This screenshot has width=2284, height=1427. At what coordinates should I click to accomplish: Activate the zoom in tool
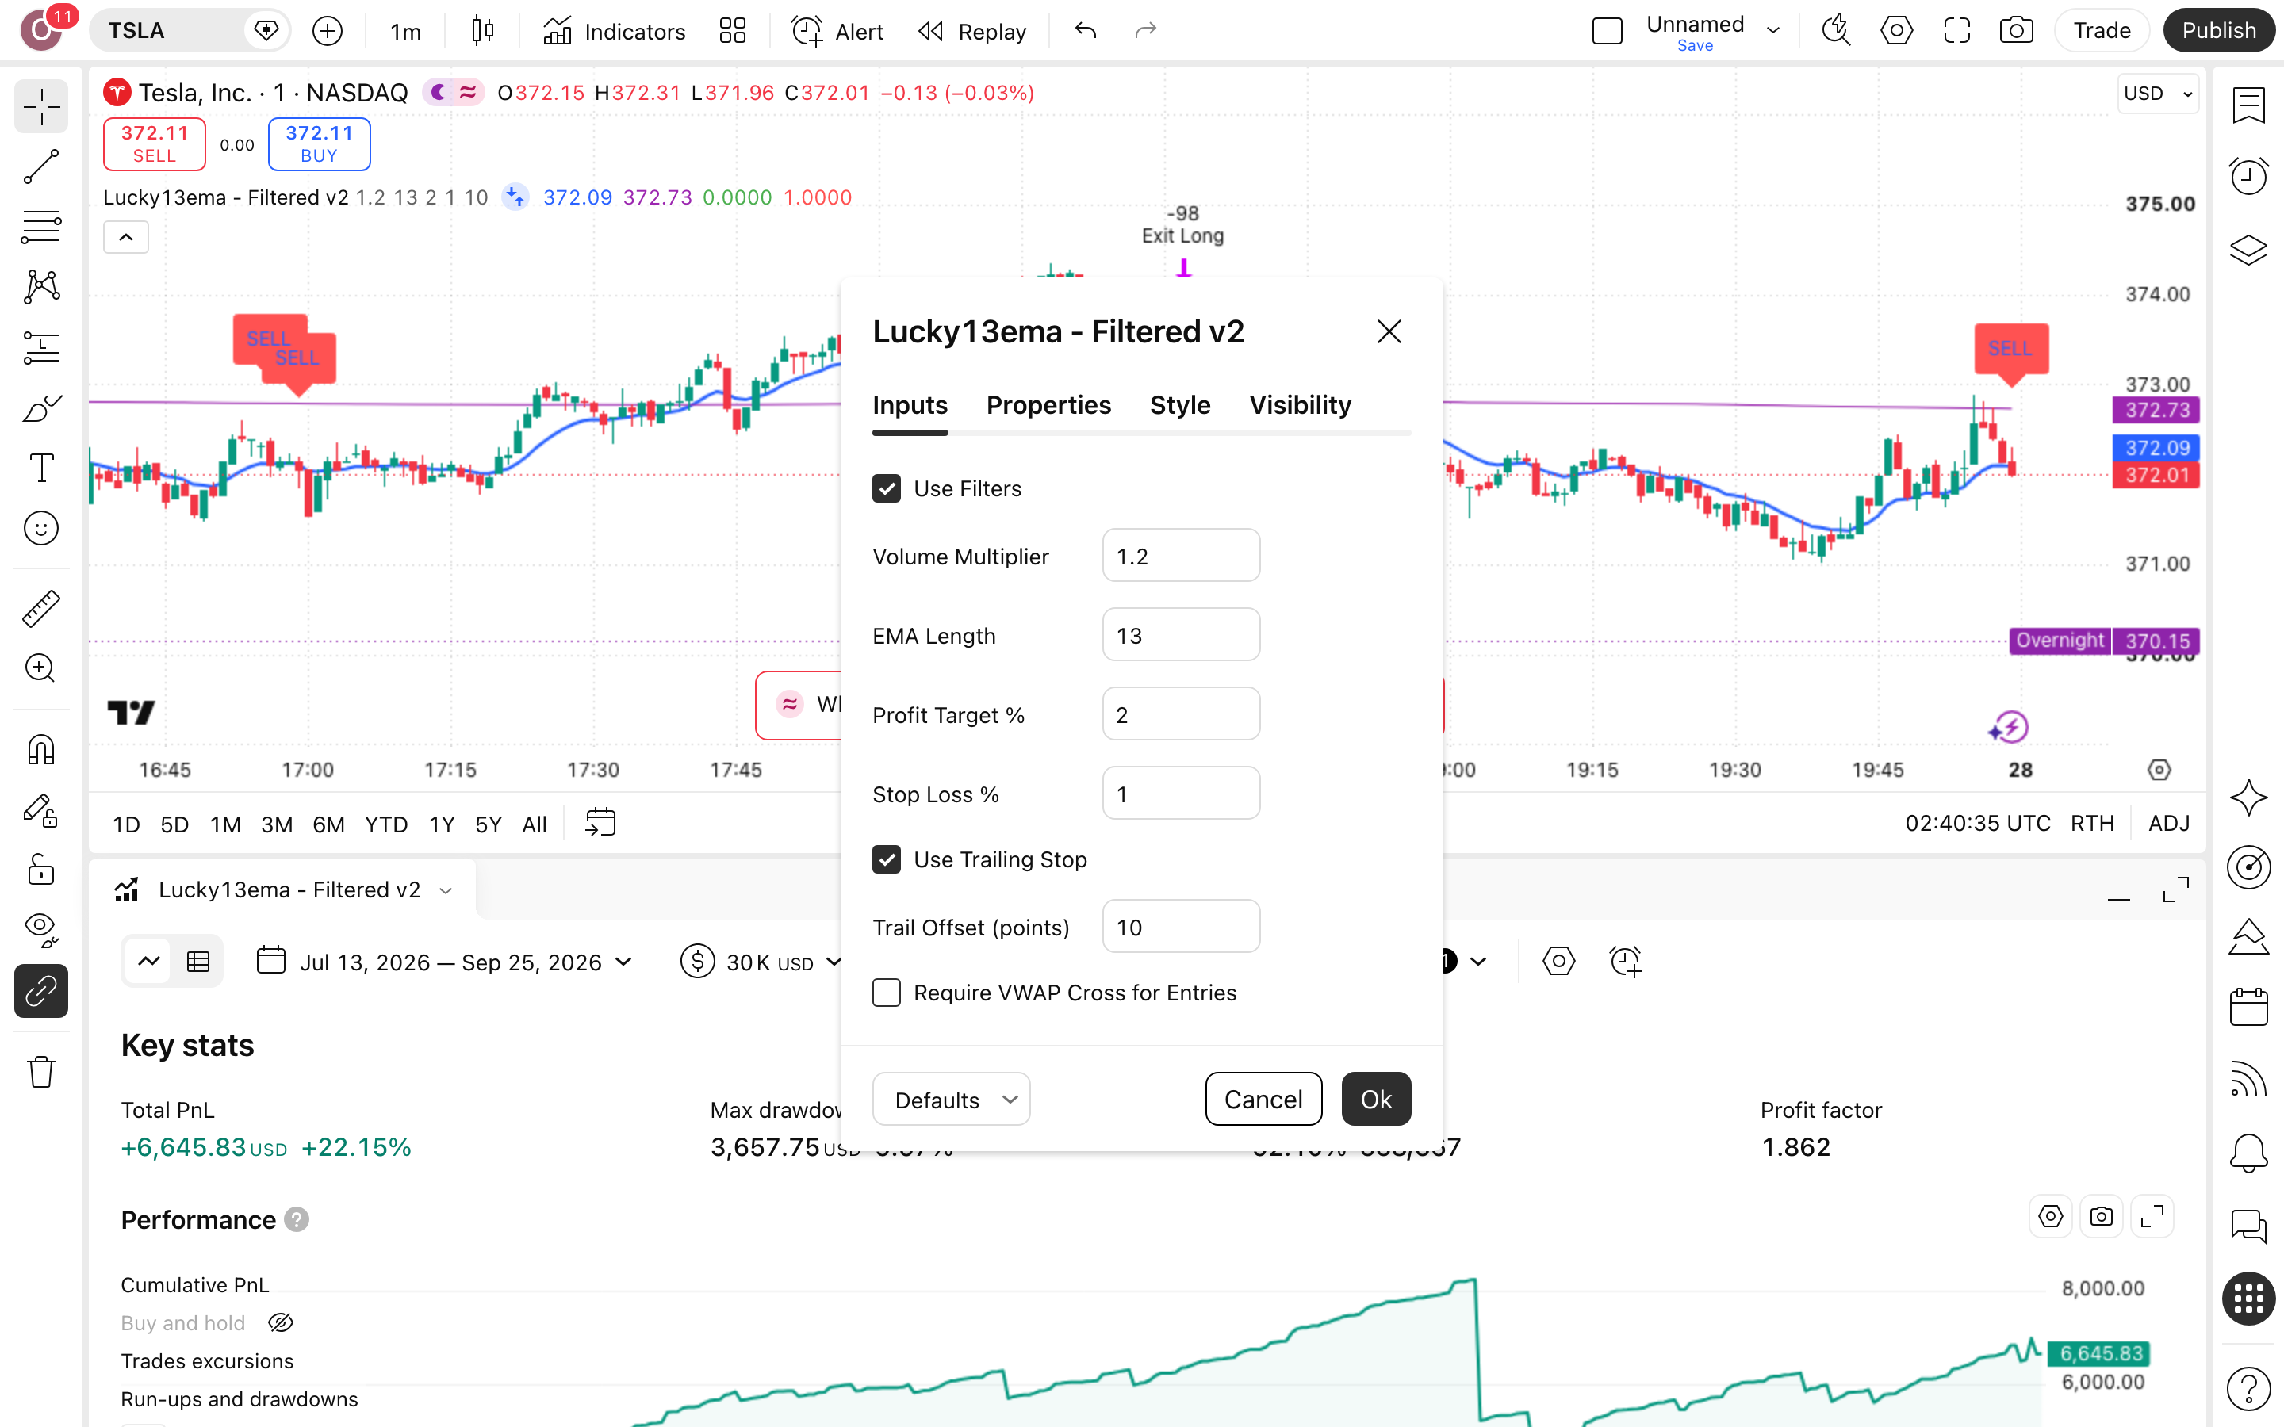pos(40,668)
